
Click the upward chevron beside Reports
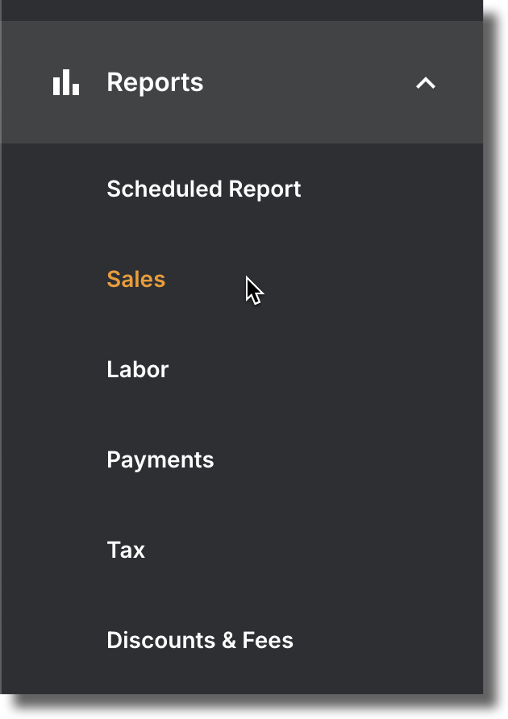[426, 83]
